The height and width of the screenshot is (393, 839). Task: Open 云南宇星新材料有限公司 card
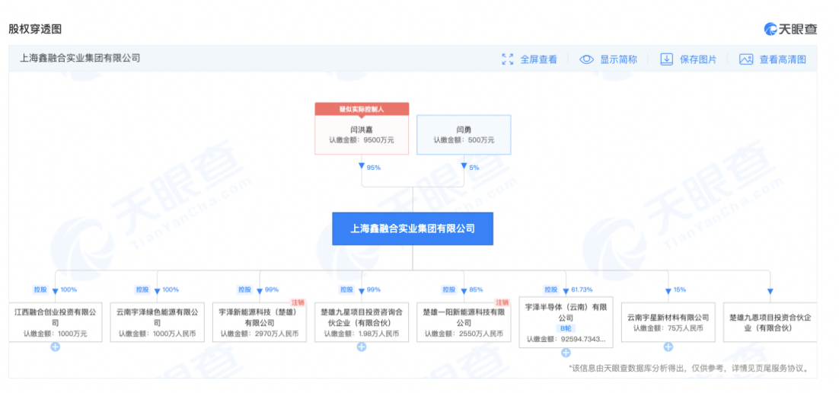pyautogui.click(x=668, y=322)
